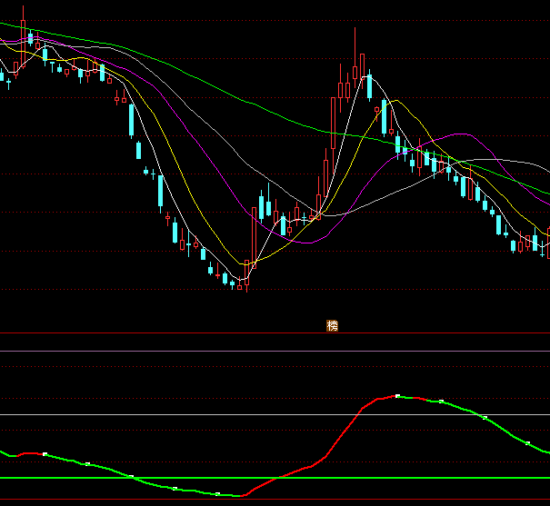Click the orange 榜 ranking marker icon
The height and width of the screenshot is (506, 550).
pos(333,325)
